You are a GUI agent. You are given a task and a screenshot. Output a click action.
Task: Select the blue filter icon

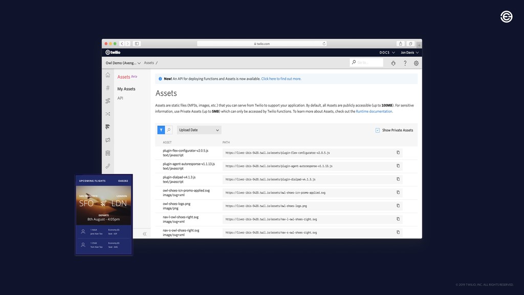pos(161,130)
